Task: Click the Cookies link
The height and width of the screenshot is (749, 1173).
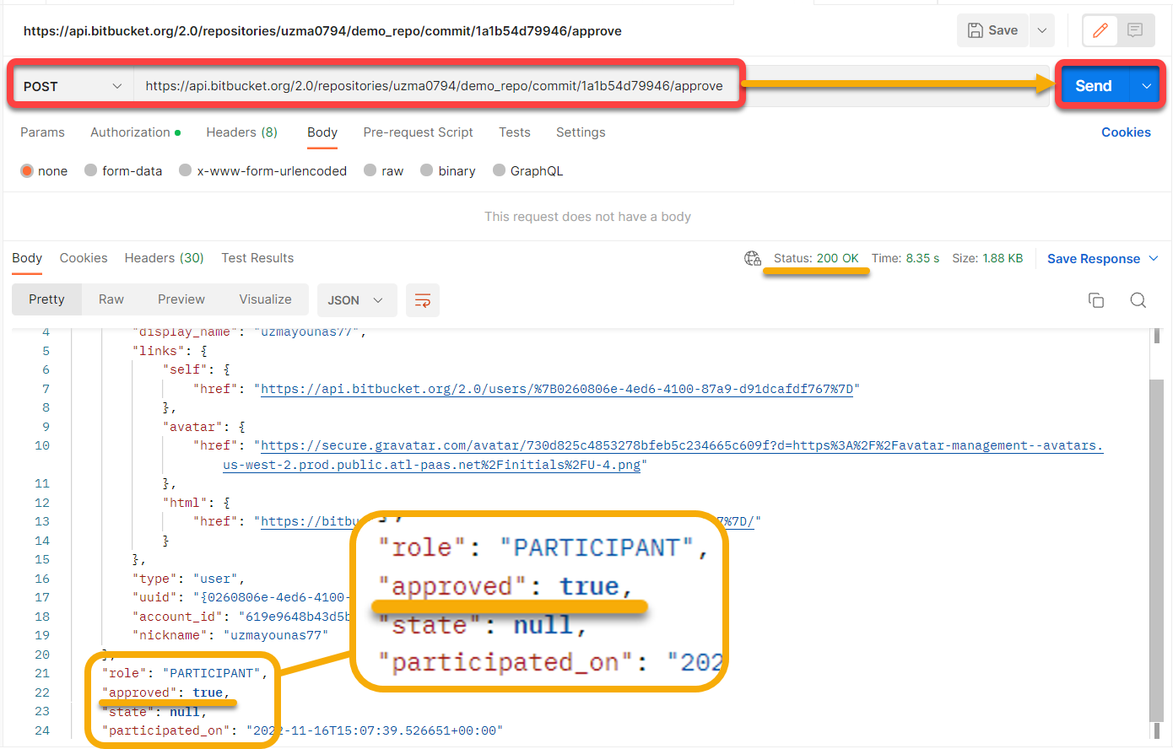Action: [1126, 132]
